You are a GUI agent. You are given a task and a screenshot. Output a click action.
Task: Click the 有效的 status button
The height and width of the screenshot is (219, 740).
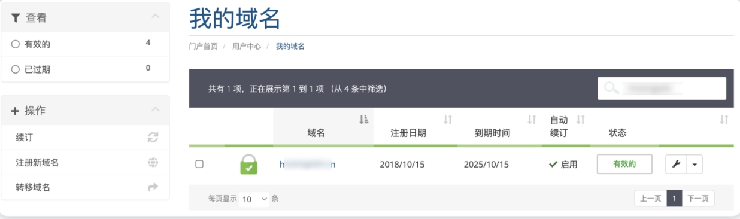click(x=624, y=163)
